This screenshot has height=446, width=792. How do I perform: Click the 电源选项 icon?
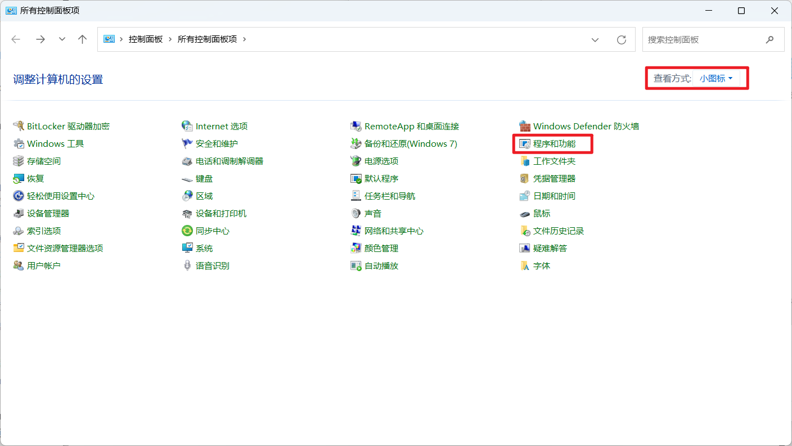(356, 161)
